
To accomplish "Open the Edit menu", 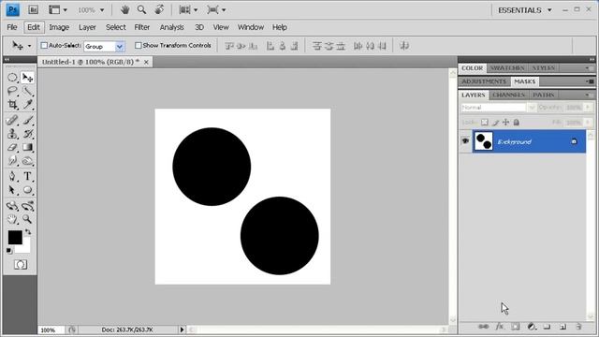I will 34,27.
